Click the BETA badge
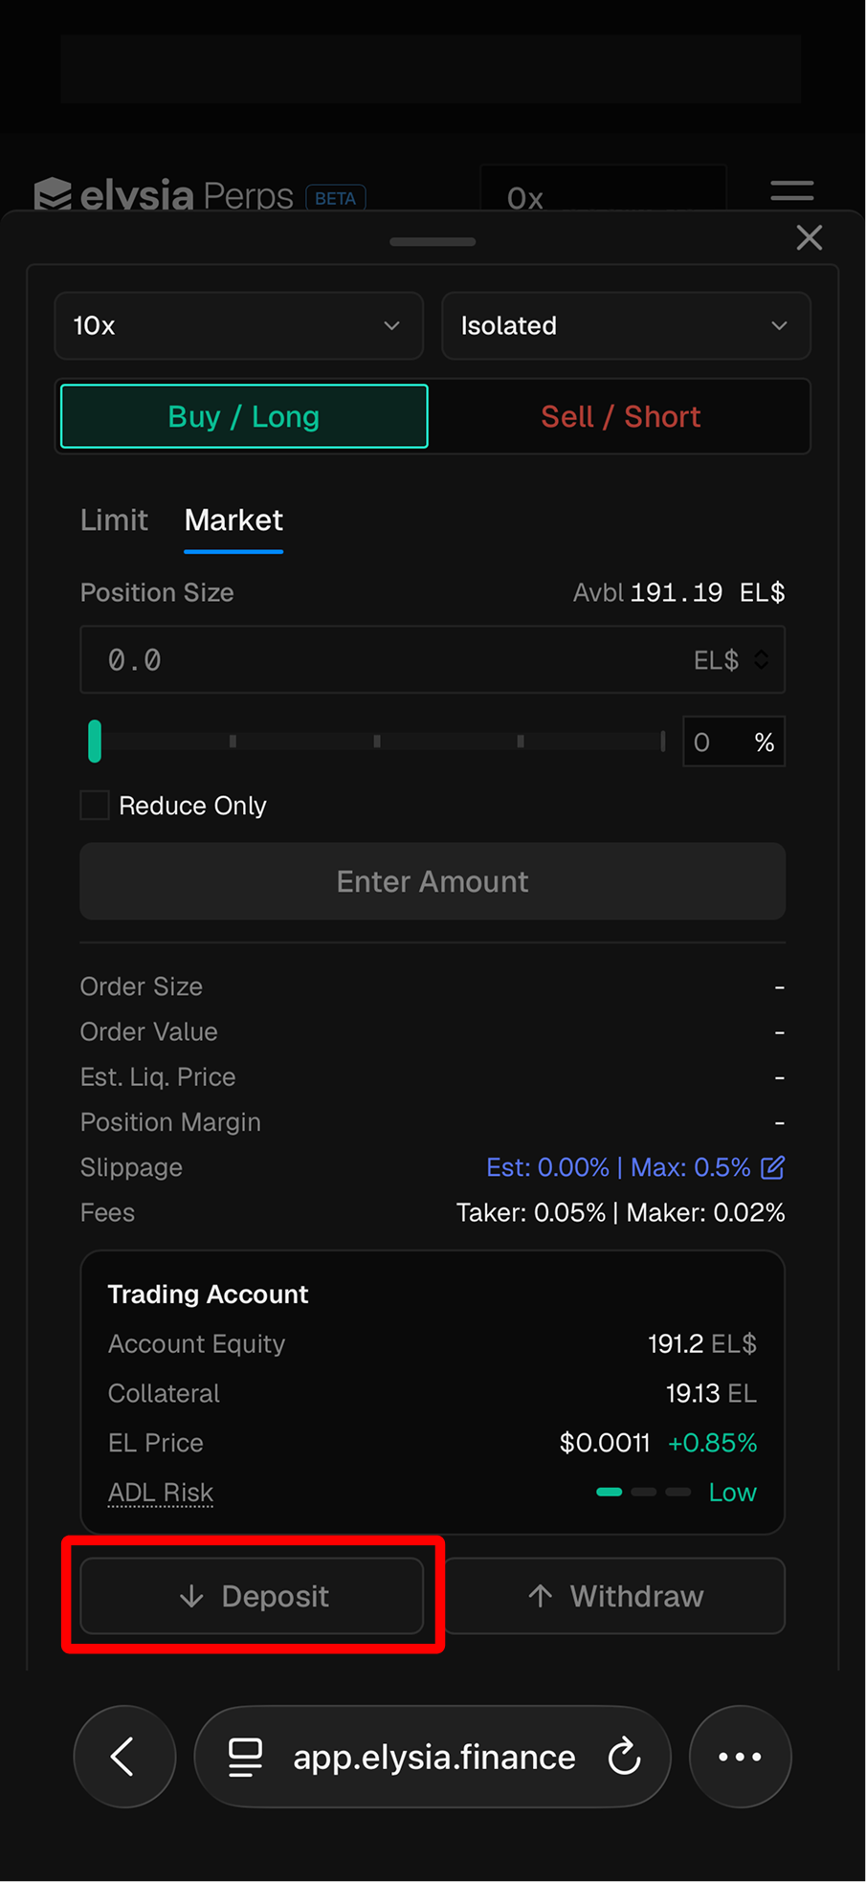Screen dimensions: 866x1882 (x=335, y=198)
